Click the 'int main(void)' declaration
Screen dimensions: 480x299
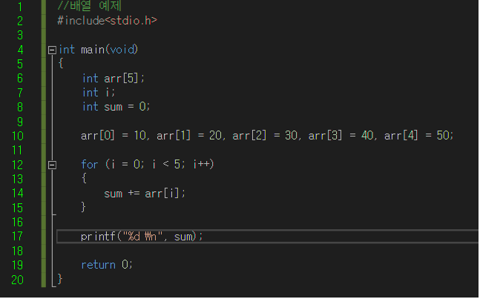[x=98, y=49]
